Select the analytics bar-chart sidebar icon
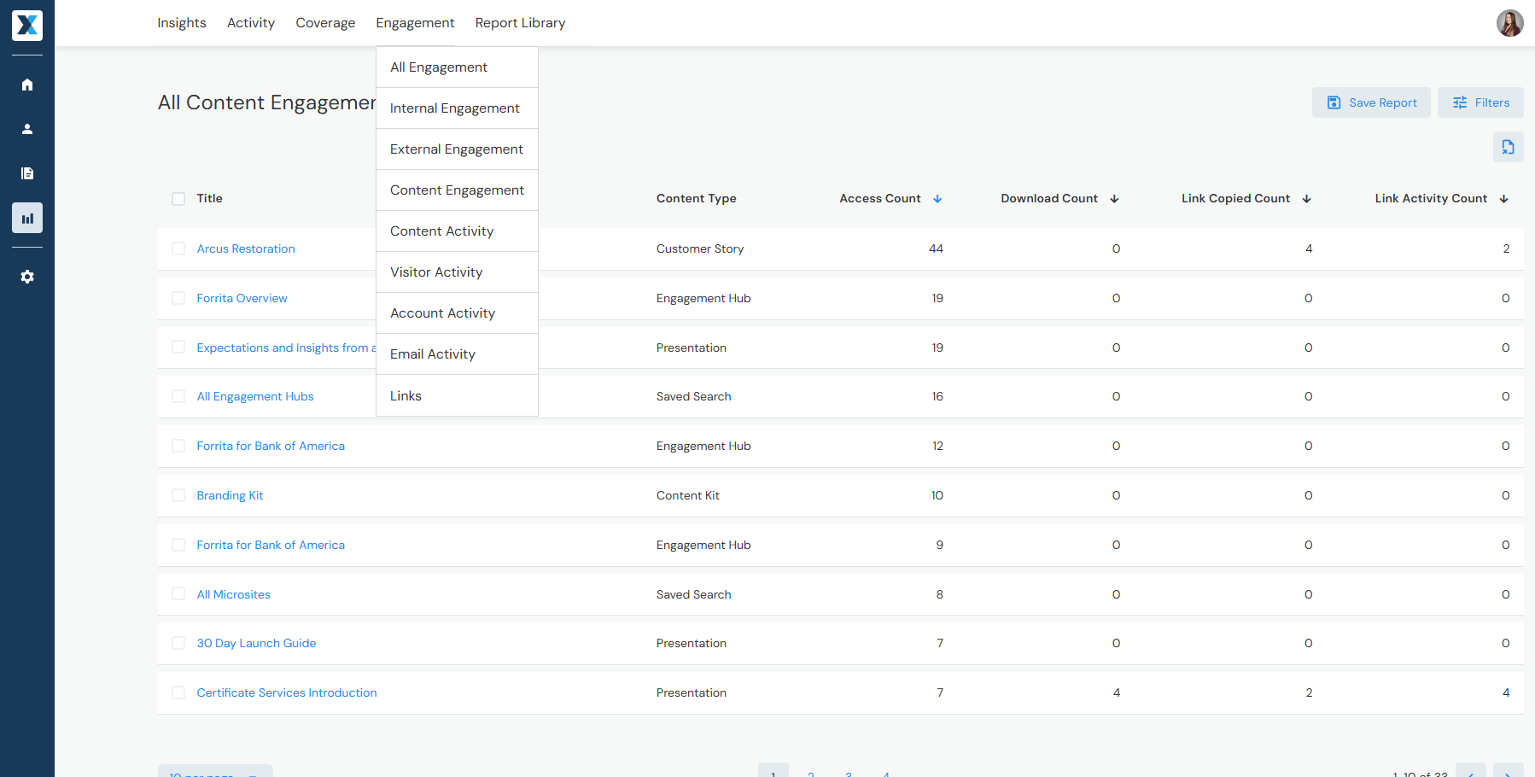This screenshot has width=1535, height=777. [x=27, y=218]
